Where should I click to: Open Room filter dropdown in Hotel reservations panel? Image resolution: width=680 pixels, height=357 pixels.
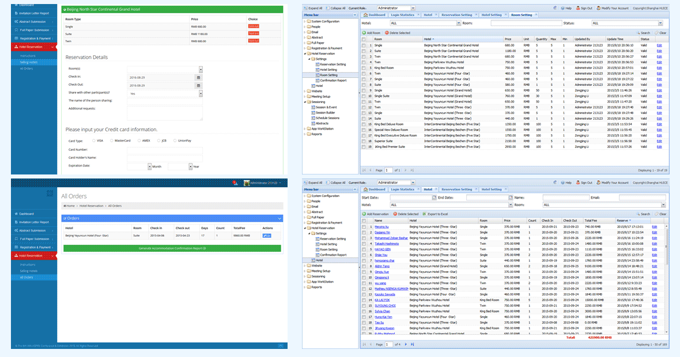coord(663,205)
